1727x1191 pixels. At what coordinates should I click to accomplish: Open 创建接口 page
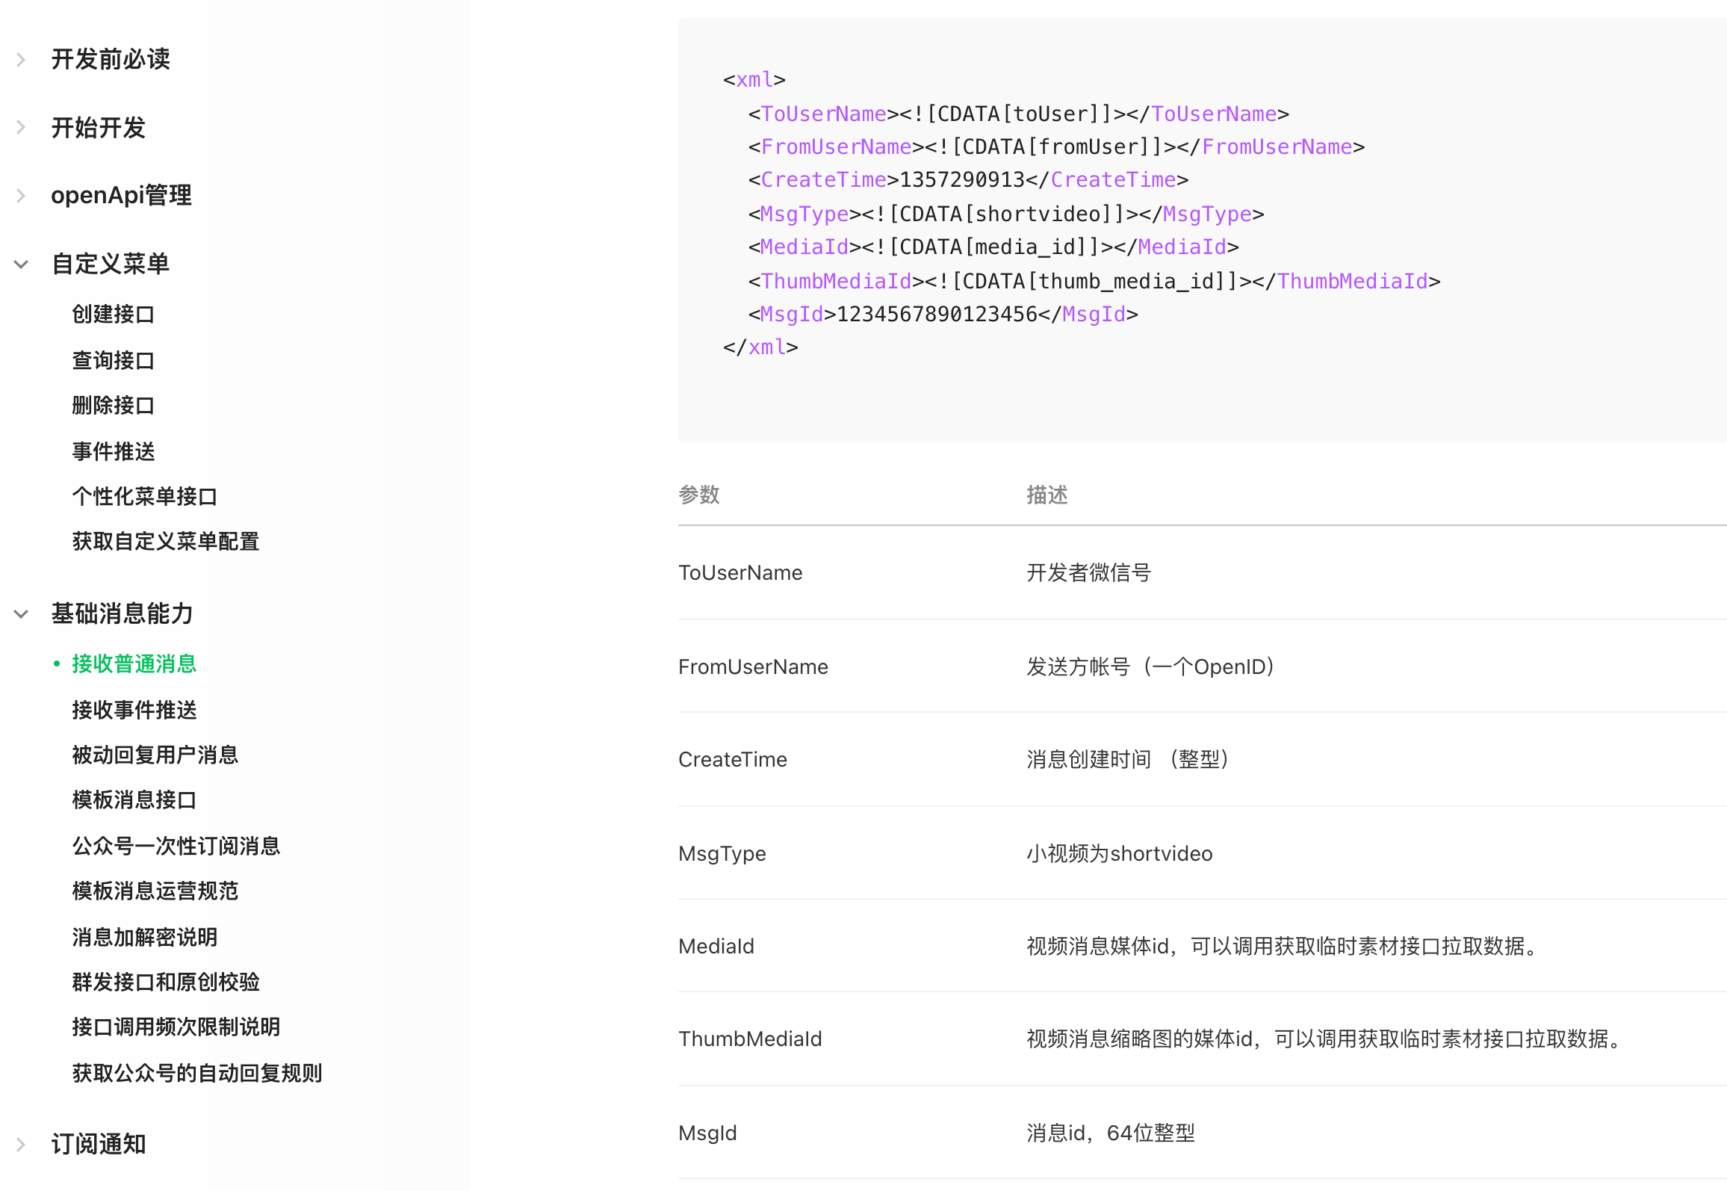point(113,315)
